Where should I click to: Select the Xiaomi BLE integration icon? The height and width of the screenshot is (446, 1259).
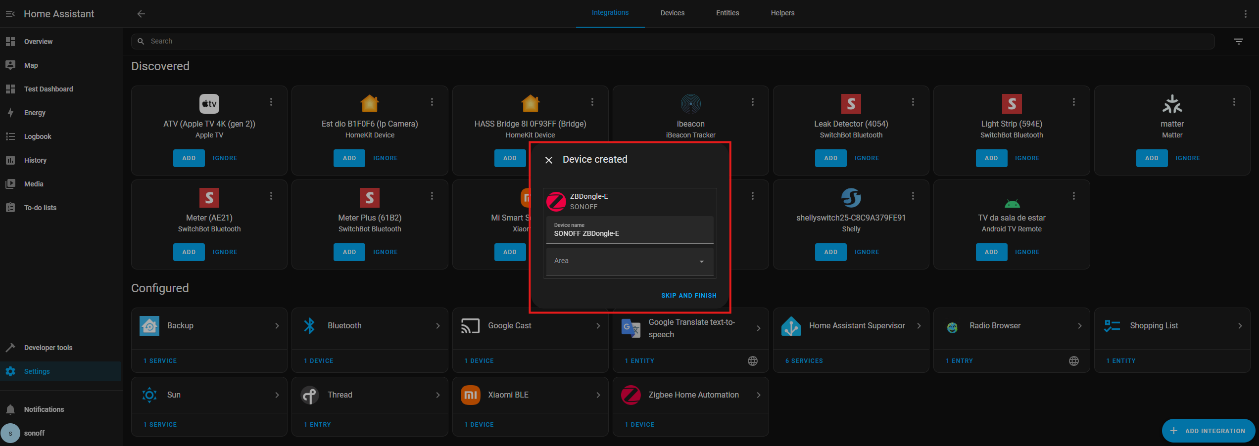470,395
